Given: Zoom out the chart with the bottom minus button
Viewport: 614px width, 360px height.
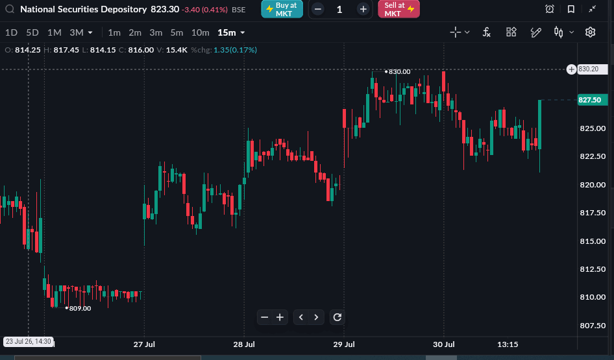Looking at the screenshot, I should 265,317.
